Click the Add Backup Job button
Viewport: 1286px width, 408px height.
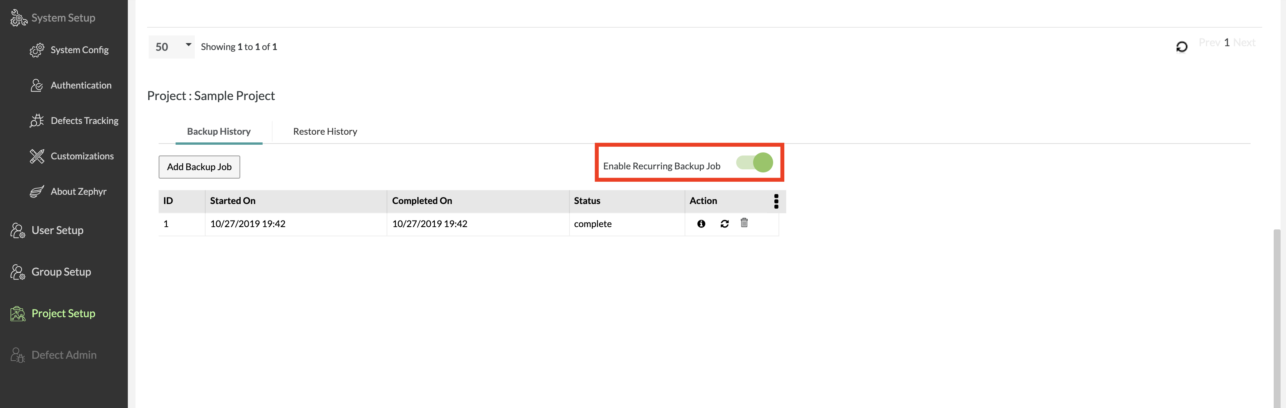coord(199,167)
